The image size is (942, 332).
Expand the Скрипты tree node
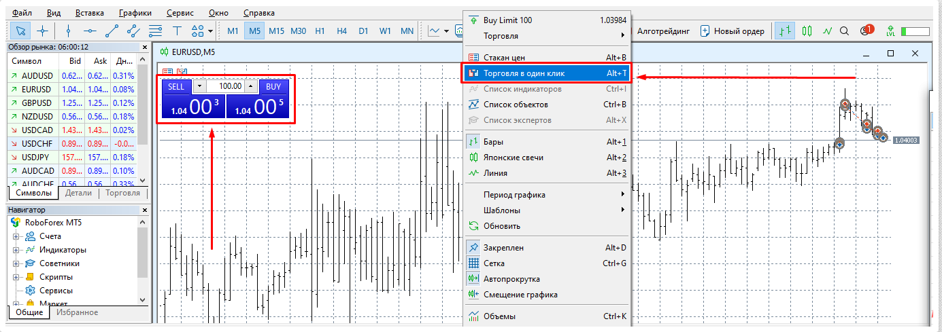(16, 278)
